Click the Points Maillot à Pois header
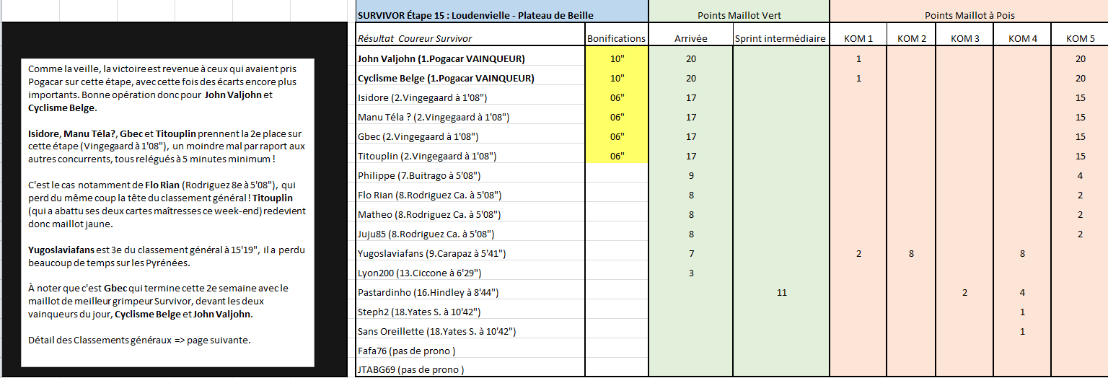 tap(968, 15)
